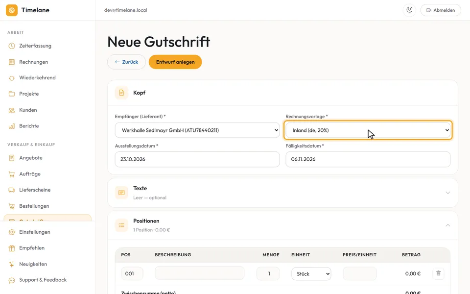Open Zeiterfassung clock icon in sidebar
470x294 pixels.
coord(12,46)
